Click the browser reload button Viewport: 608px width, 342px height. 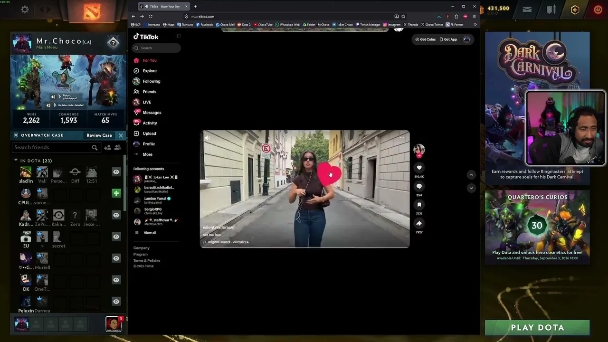point(151,17)
